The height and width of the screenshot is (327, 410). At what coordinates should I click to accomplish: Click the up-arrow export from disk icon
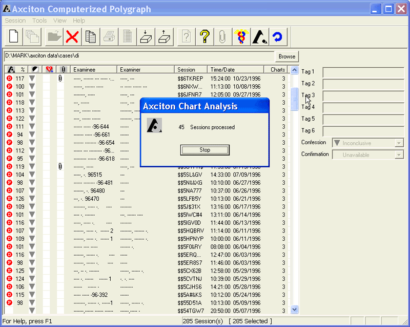[164, 36]
